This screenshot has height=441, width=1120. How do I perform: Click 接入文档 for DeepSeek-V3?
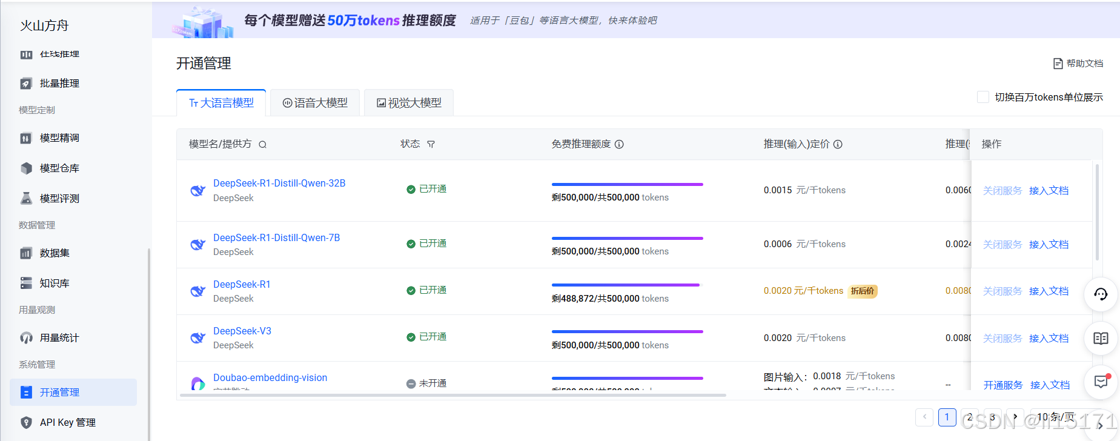1049,339
